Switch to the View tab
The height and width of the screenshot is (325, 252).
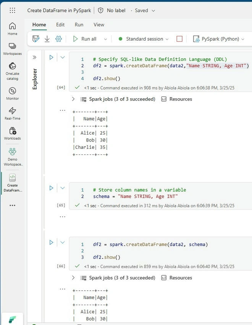click(x=99, y=25)
